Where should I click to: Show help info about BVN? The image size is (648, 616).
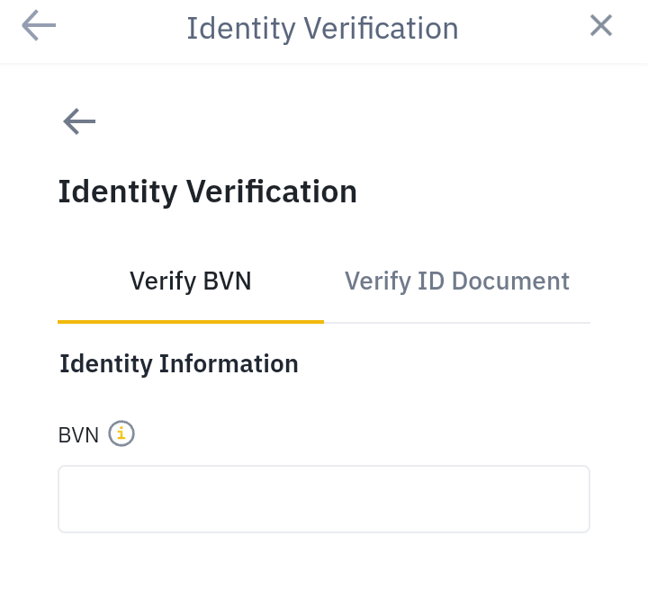[121, 434]
